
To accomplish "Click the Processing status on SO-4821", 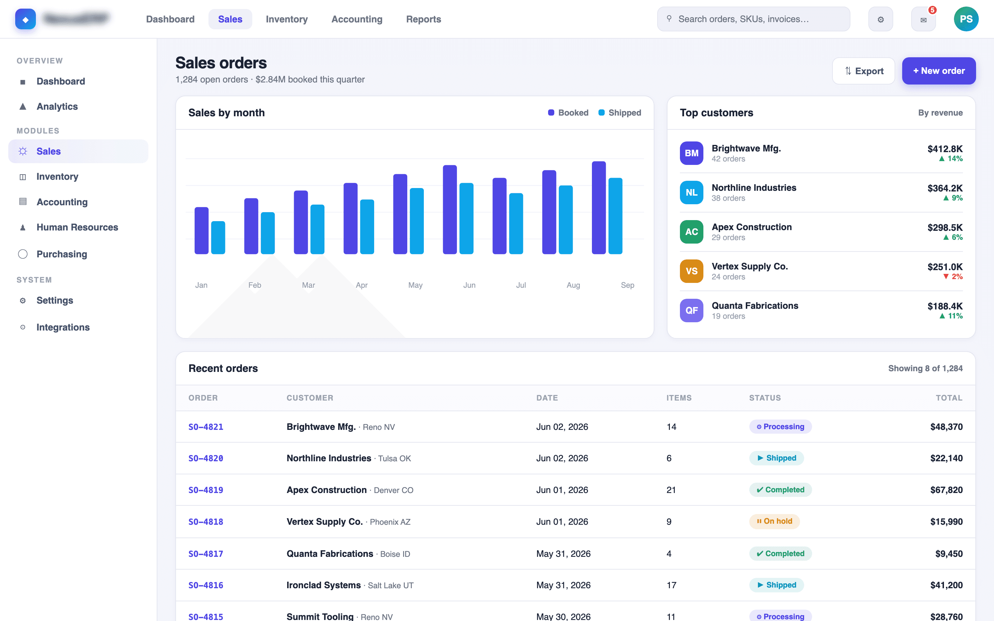I will (x=780, y=427).
